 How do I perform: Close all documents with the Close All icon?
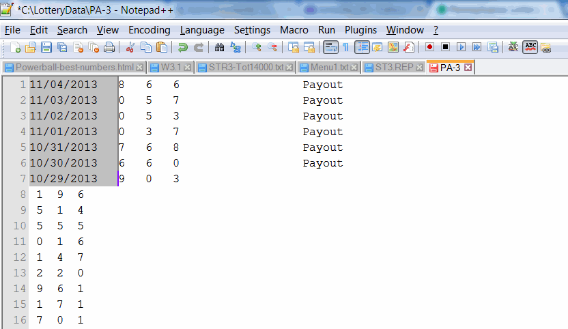(x=94, y=48)
